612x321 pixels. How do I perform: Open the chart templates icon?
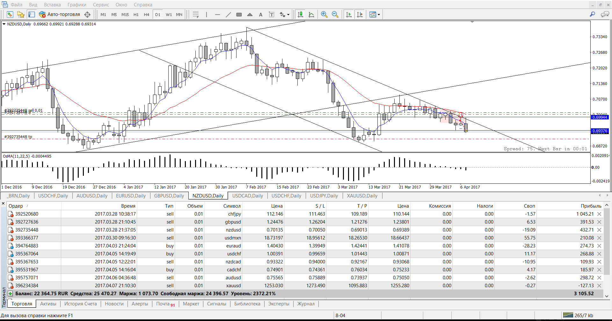click(373, 14)
